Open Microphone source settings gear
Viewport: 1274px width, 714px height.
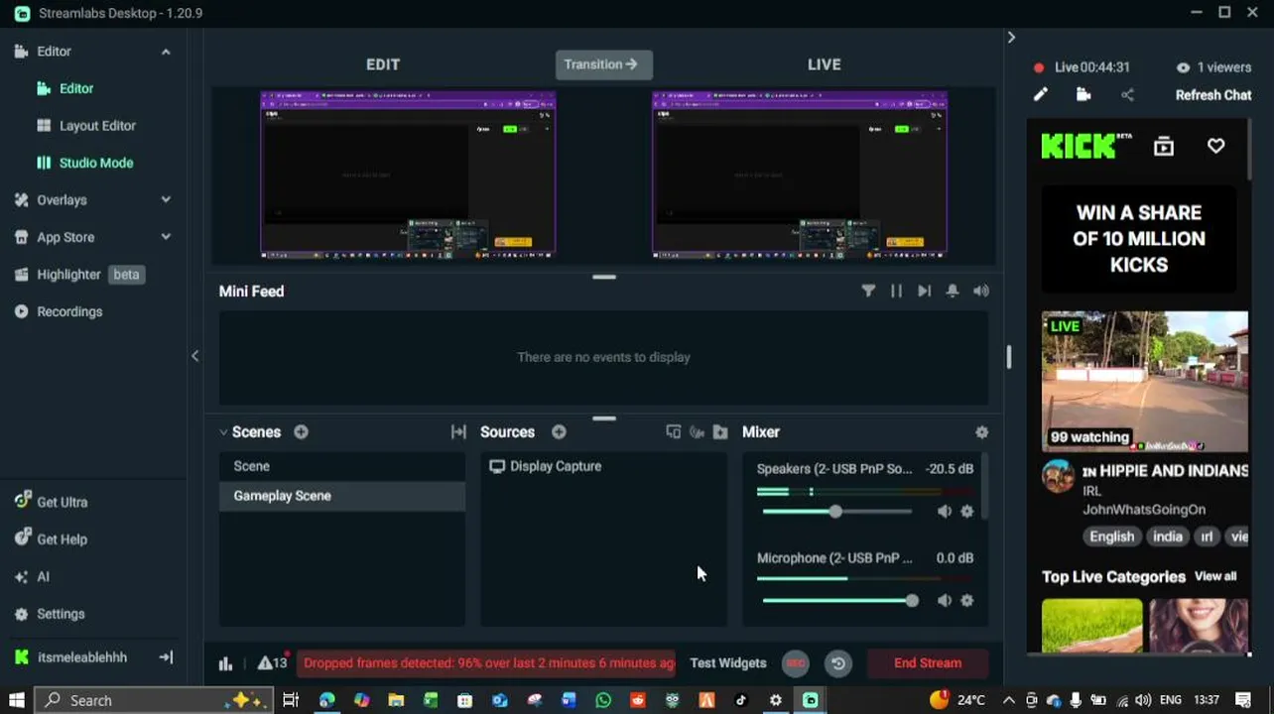967,601
